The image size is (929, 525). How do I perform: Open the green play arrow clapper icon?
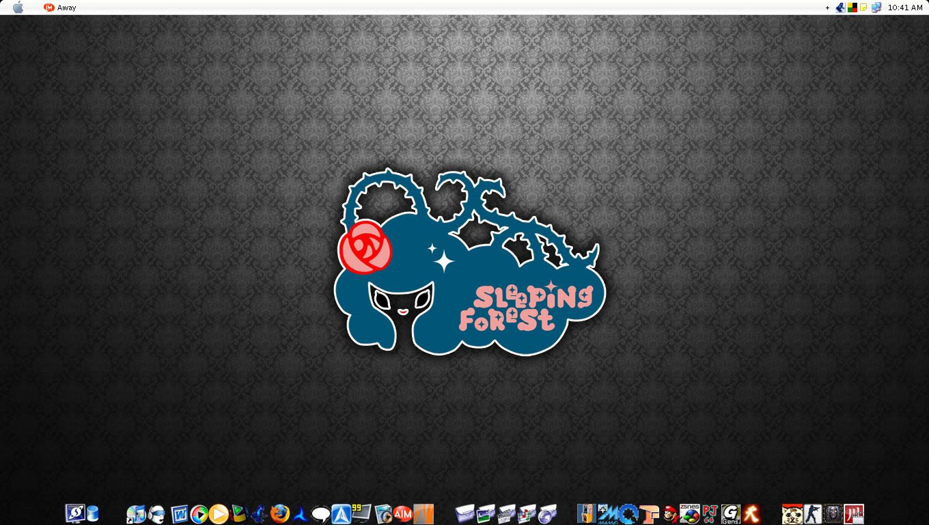pos(238,513)
